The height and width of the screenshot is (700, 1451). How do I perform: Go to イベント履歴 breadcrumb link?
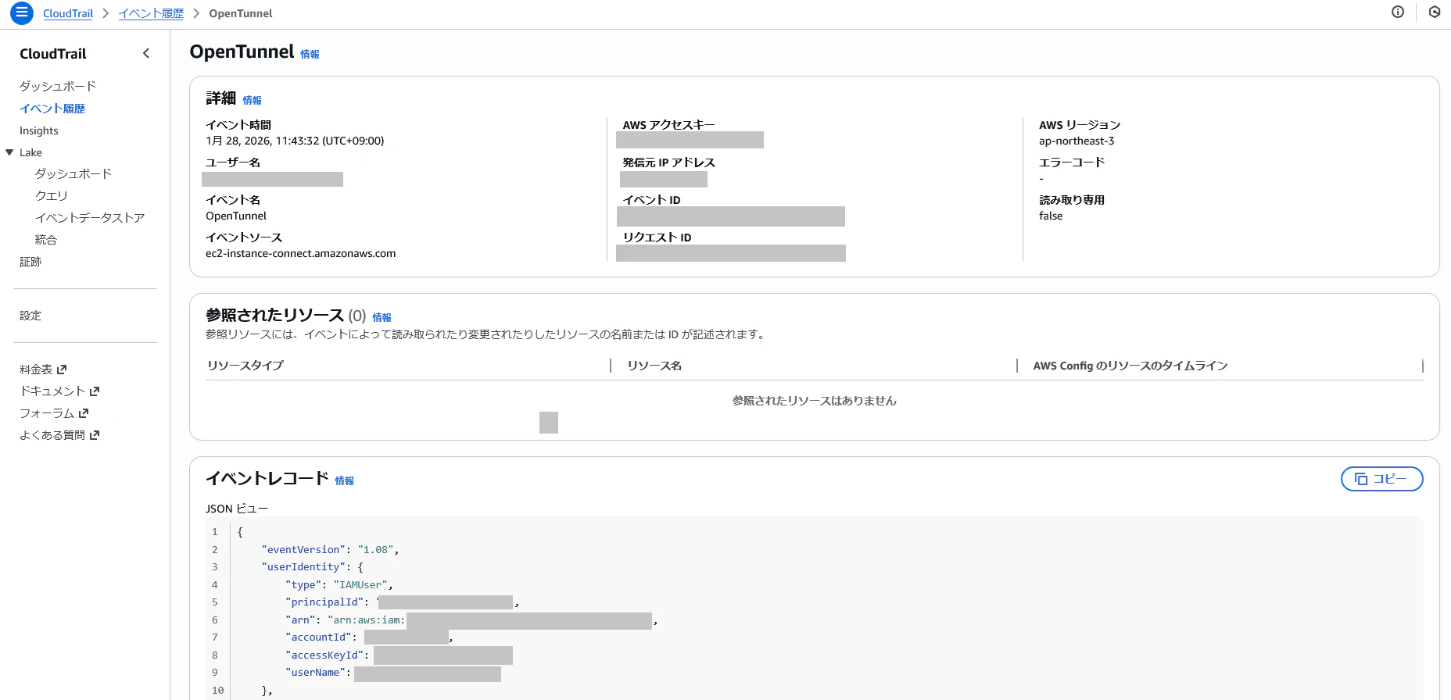click(x=151, y=13)
